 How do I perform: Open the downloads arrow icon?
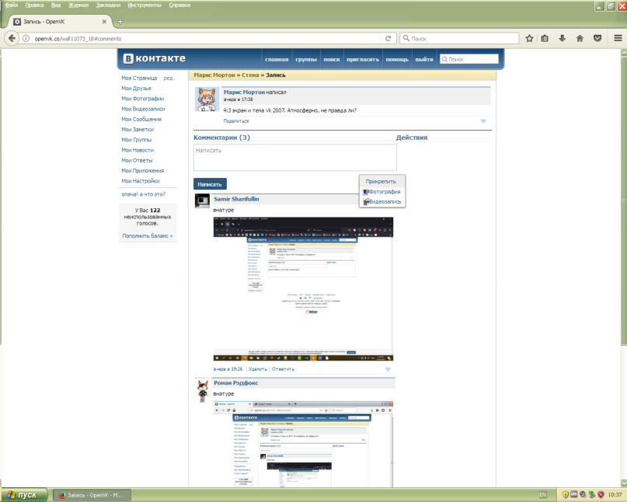point(563,38)
